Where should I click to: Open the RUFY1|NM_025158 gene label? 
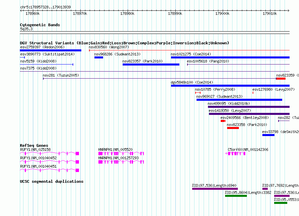pyautogui.click(x=36, y=150)
